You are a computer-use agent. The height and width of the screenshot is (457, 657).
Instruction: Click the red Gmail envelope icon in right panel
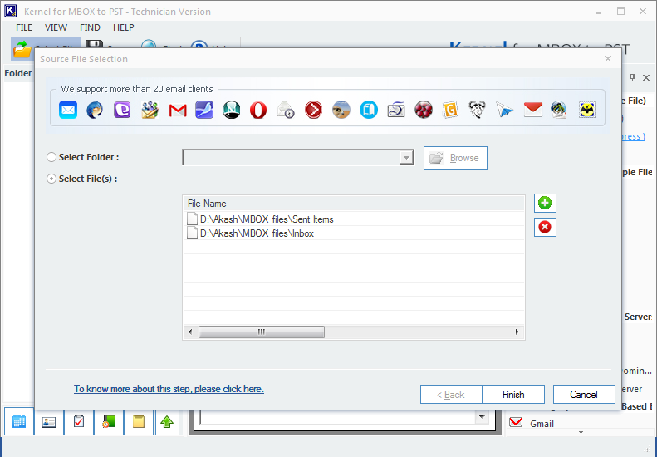tap(516, 422)
